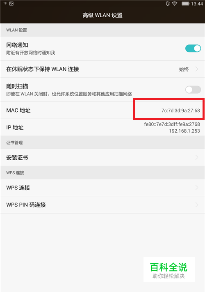Tap the screenshot notification icon in status bar
Screen dimensions: 205x292
[x=11, y=4]
